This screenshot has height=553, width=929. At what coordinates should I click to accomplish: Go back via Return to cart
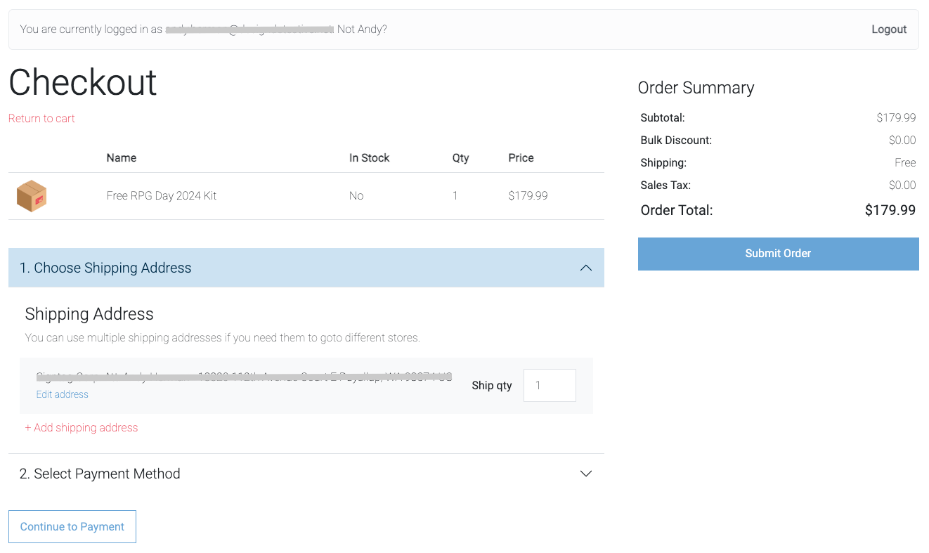(x=41, y=118)
